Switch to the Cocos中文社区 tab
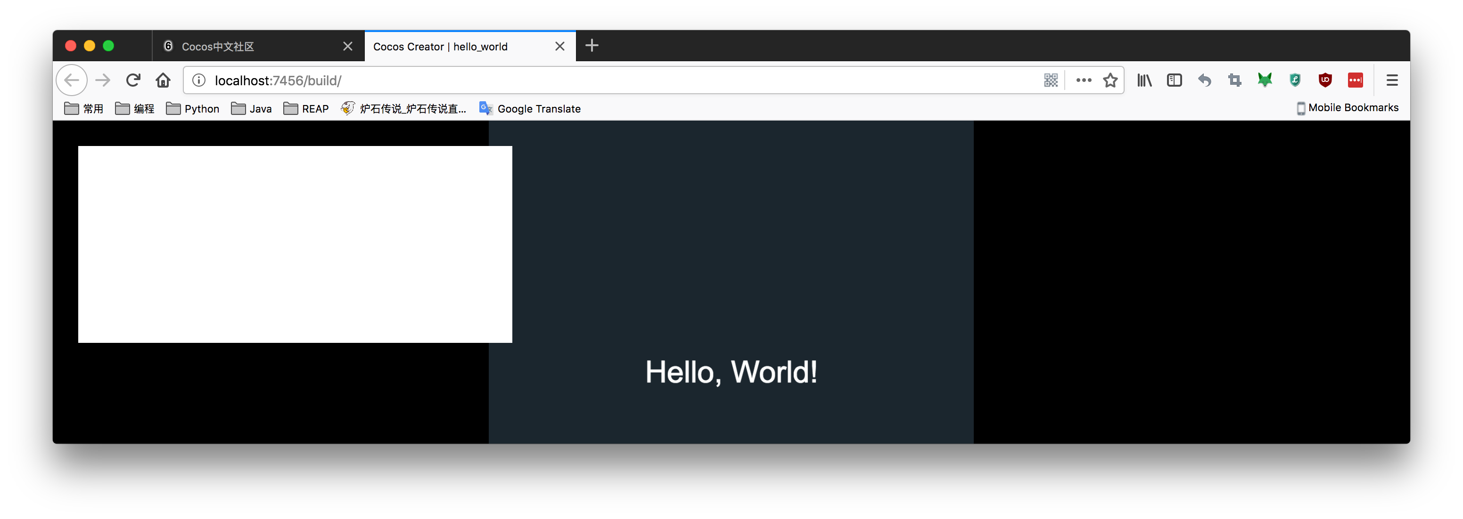 [x=250, y=47]
